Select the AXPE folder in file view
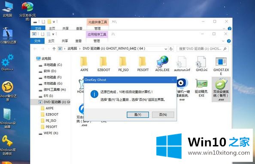The image size is (255, 164). coord(84,64)
